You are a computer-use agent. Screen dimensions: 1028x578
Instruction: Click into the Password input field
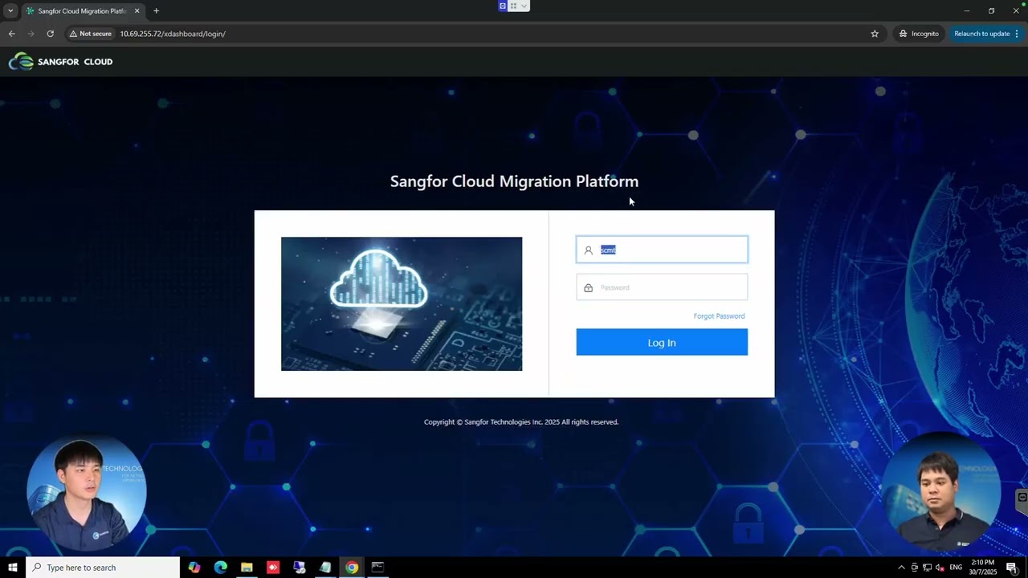click(662, 287)
